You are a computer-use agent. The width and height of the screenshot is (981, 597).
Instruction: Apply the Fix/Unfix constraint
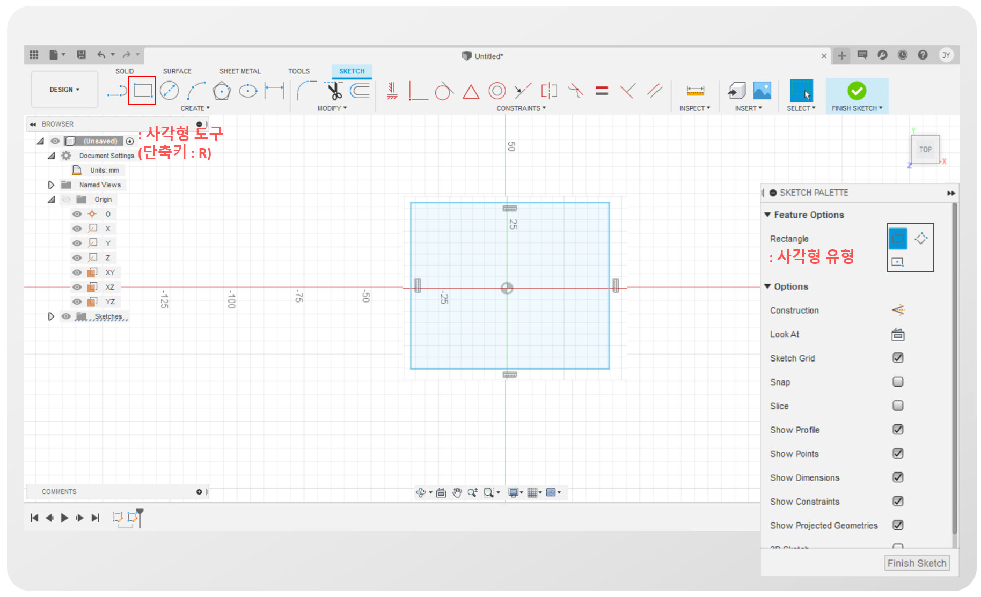tap(575, 91)
